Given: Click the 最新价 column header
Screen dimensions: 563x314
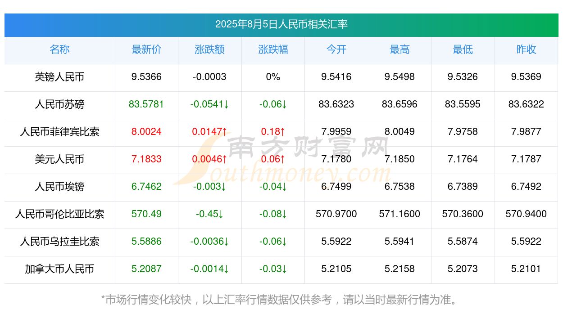Looking at the screenshot, I should click(146, 49).
